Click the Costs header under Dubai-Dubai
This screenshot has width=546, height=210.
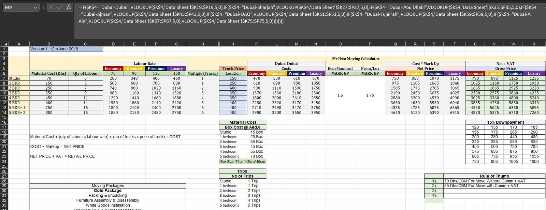(x=286, y=69)
